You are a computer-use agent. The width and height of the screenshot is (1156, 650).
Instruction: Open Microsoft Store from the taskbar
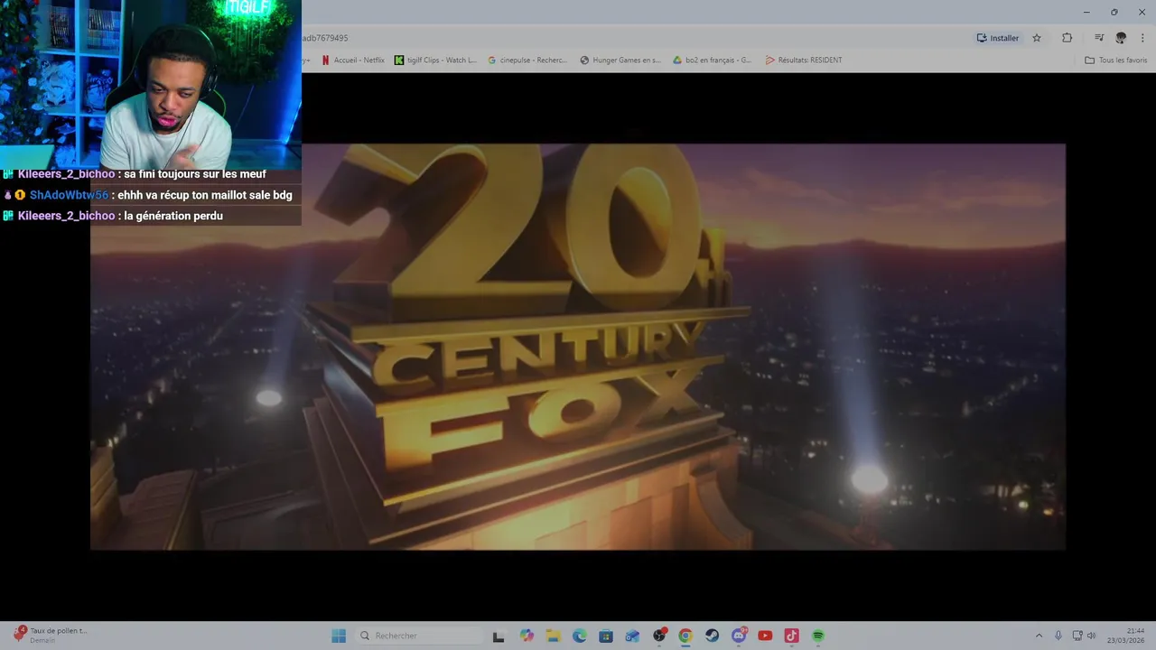pyautogui.click(x=606, y=636)
